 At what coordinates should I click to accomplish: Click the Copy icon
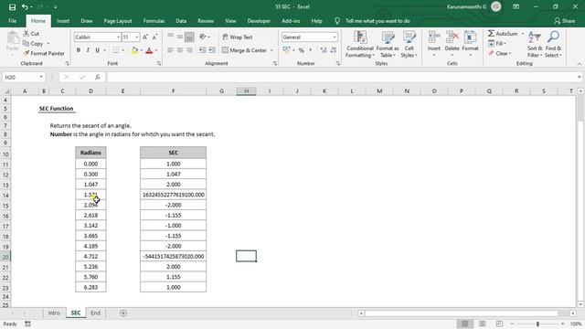click(27, 43)
